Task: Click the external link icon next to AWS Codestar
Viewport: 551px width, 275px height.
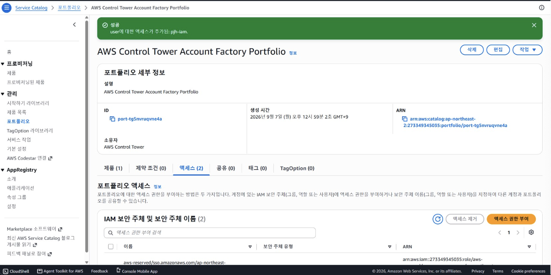Action: coord(50,158)
